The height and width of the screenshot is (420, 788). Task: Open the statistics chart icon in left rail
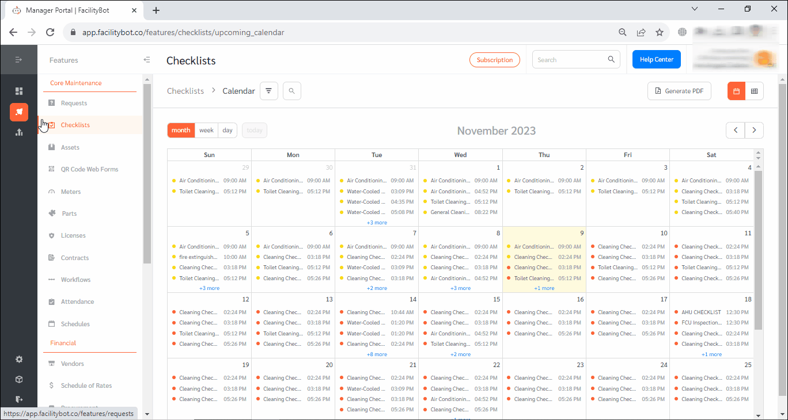pos(19,132)
